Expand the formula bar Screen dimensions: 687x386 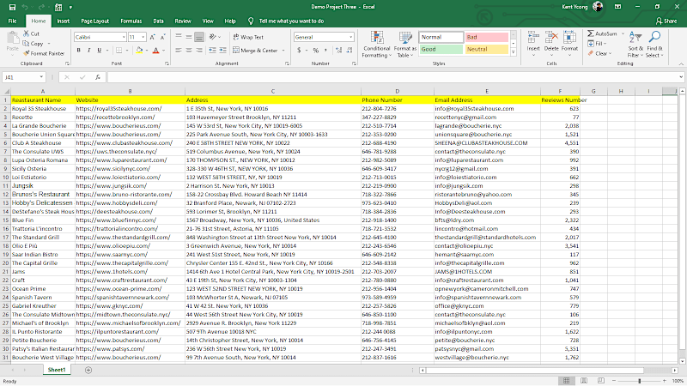681,77
